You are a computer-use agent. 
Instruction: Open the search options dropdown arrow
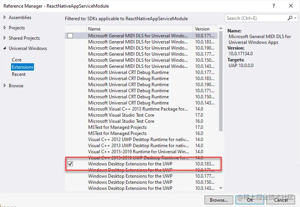click(295, 18)
